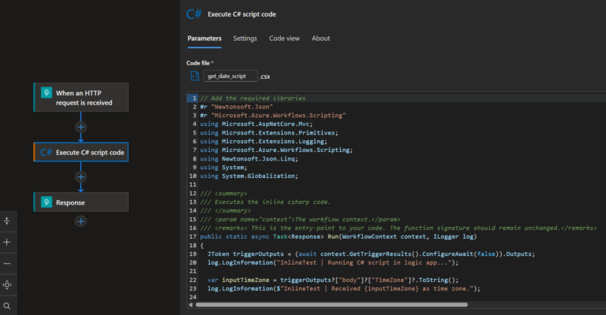Click the HTTP request trigger icon
The image size is (606, 315).
pyautogui.click(x=47, y=93)
